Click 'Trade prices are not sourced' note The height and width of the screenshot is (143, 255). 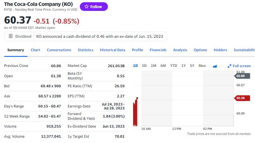(219, 134)
